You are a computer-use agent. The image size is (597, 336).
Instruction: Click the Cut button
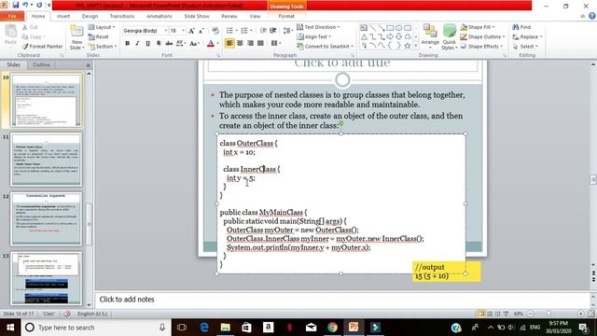click(30, 27)
